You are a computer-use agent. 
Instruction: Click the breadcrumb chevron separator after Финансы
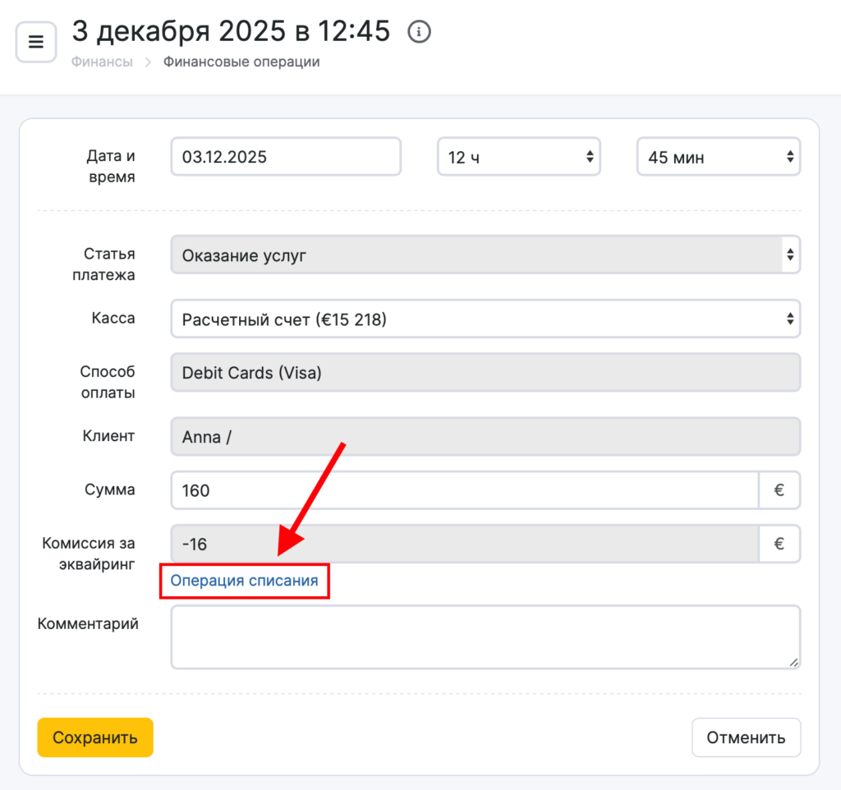click(x=148, y=62)
